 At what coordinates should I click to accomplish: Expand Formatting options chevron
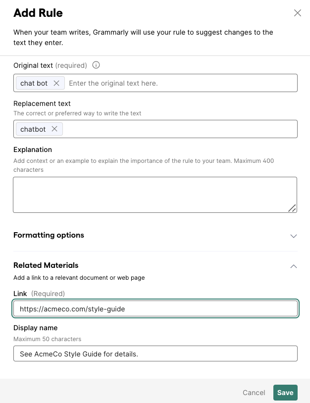click(x=294, y=236)
